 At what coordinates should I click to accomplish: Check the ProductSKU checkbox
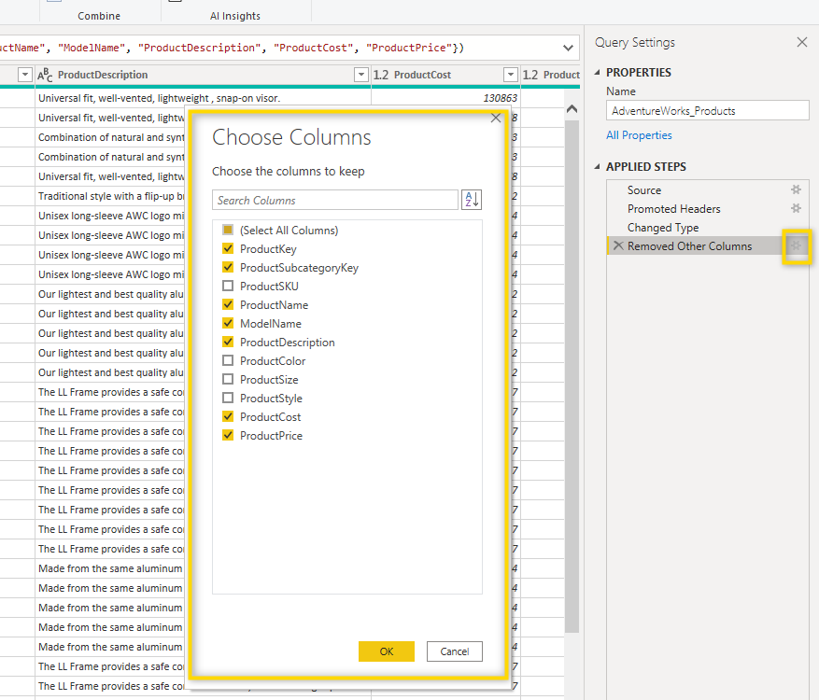[228, 286]
